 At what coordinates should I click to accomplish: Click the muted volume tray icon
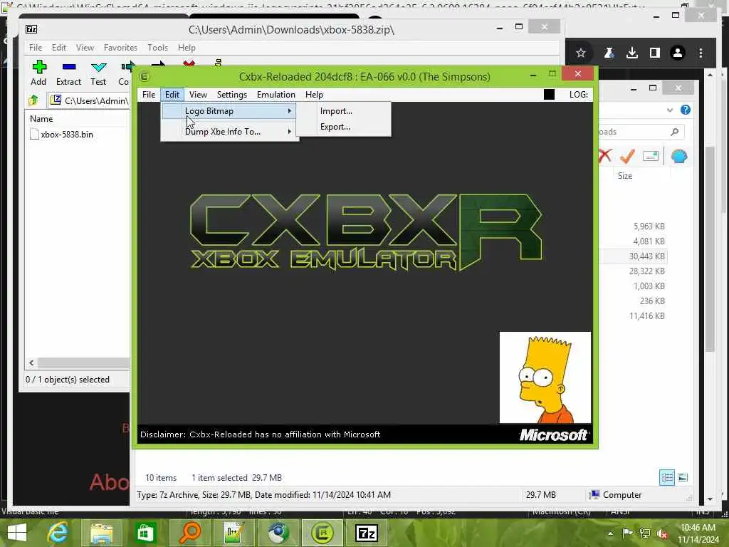tap(661, 533)
